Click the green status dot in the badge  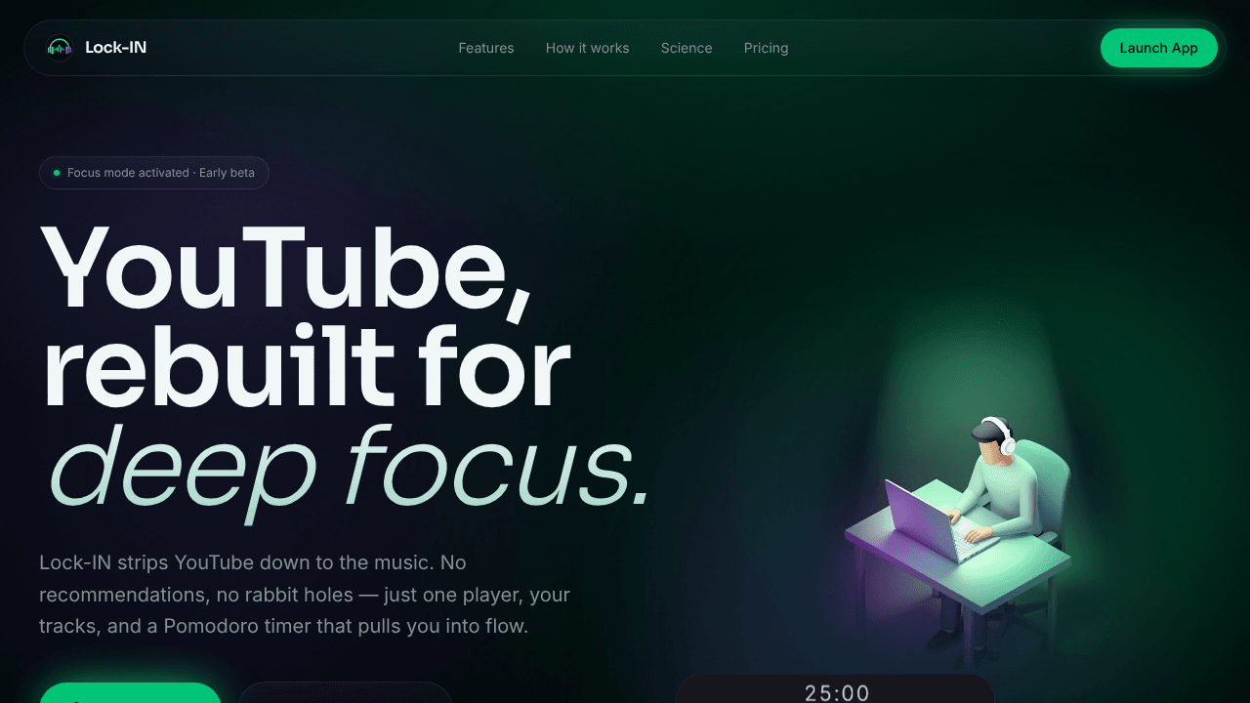pyautogui.click(x=57, y=173)
